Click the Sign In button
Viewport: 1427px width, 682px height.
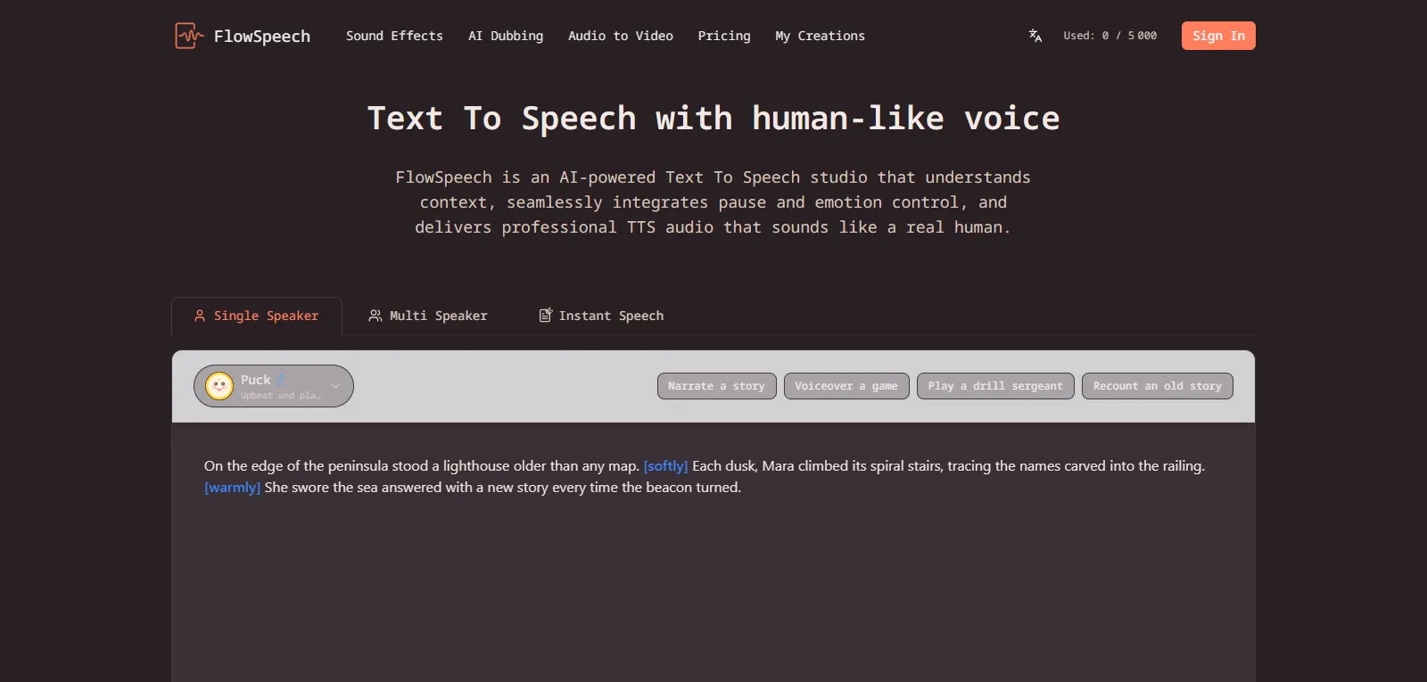[1218, 36]
